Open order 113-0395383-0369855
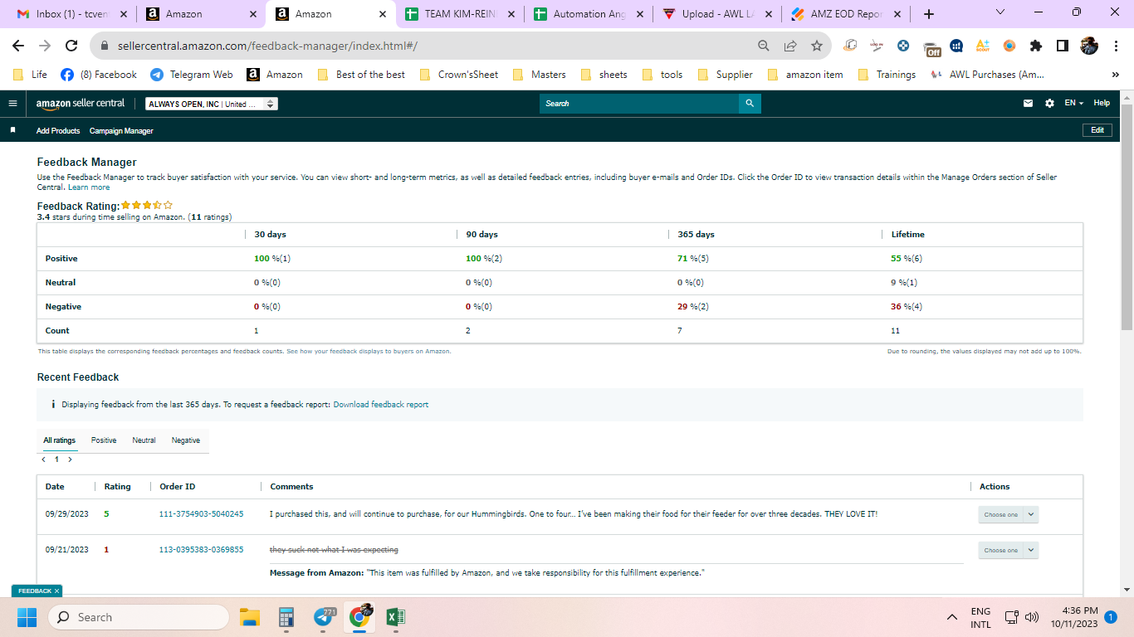 tap(202, 550)
